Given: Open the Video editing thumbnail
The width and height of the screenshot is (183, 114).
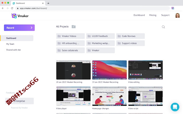Looking at the screenshot, I should click(146, 70).
